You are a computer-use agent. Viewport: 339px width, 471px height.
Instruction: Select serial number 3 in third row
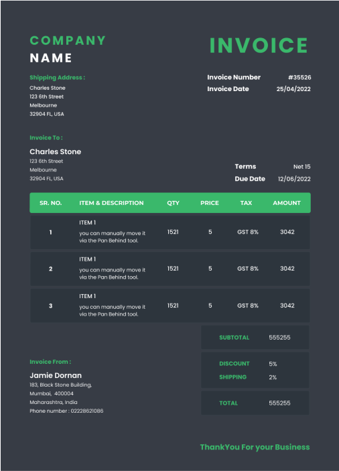click(x=50, y=306)
